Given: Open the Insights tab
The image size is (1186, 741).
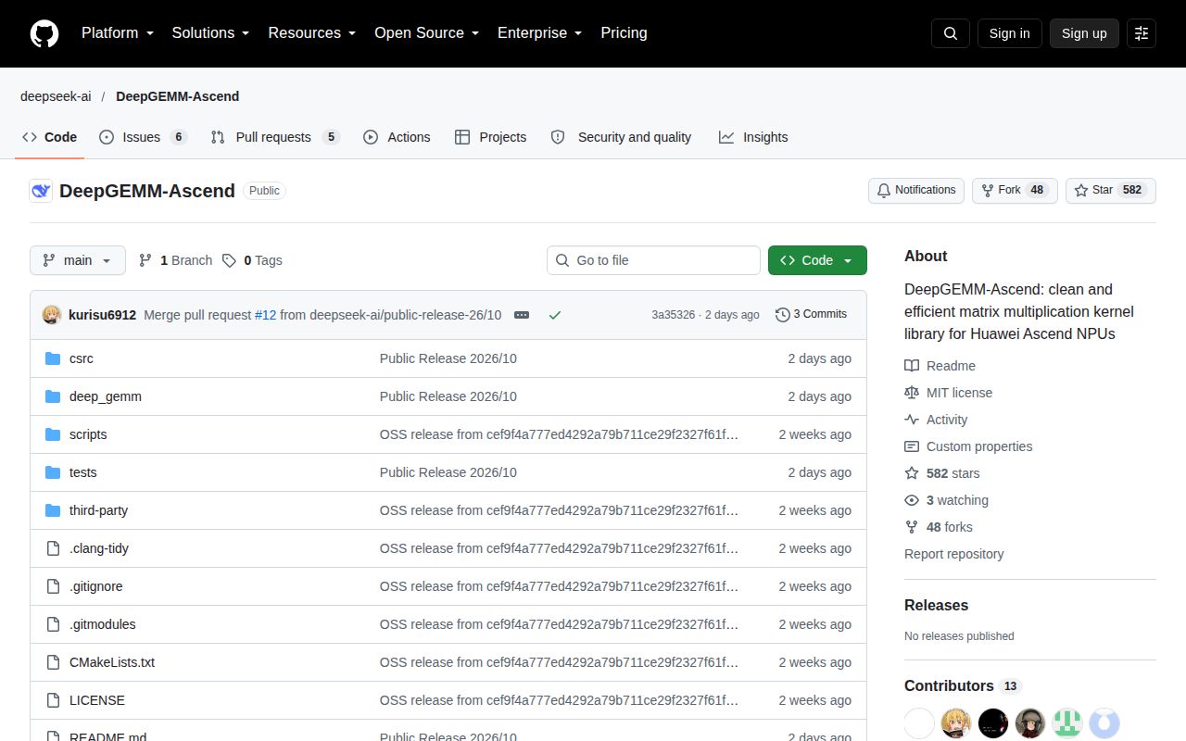Looking at the screenshot, I should (753, 137).
